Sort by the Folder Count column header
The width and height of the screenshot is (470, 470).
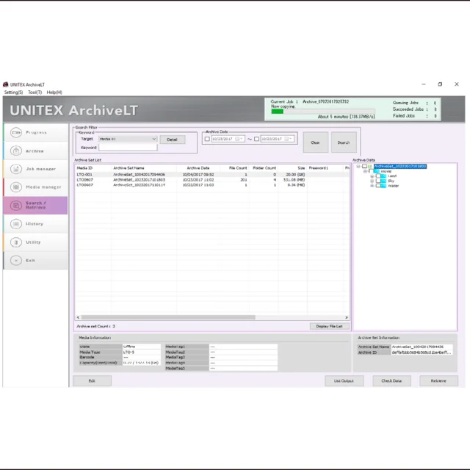[263, 168]
